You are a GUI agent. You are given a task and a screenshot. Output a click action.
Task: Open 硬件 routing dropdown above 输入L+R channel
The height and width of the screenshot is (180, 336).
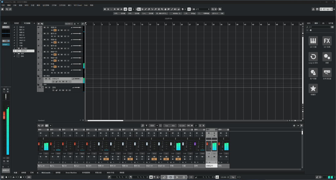coord(43,130)
